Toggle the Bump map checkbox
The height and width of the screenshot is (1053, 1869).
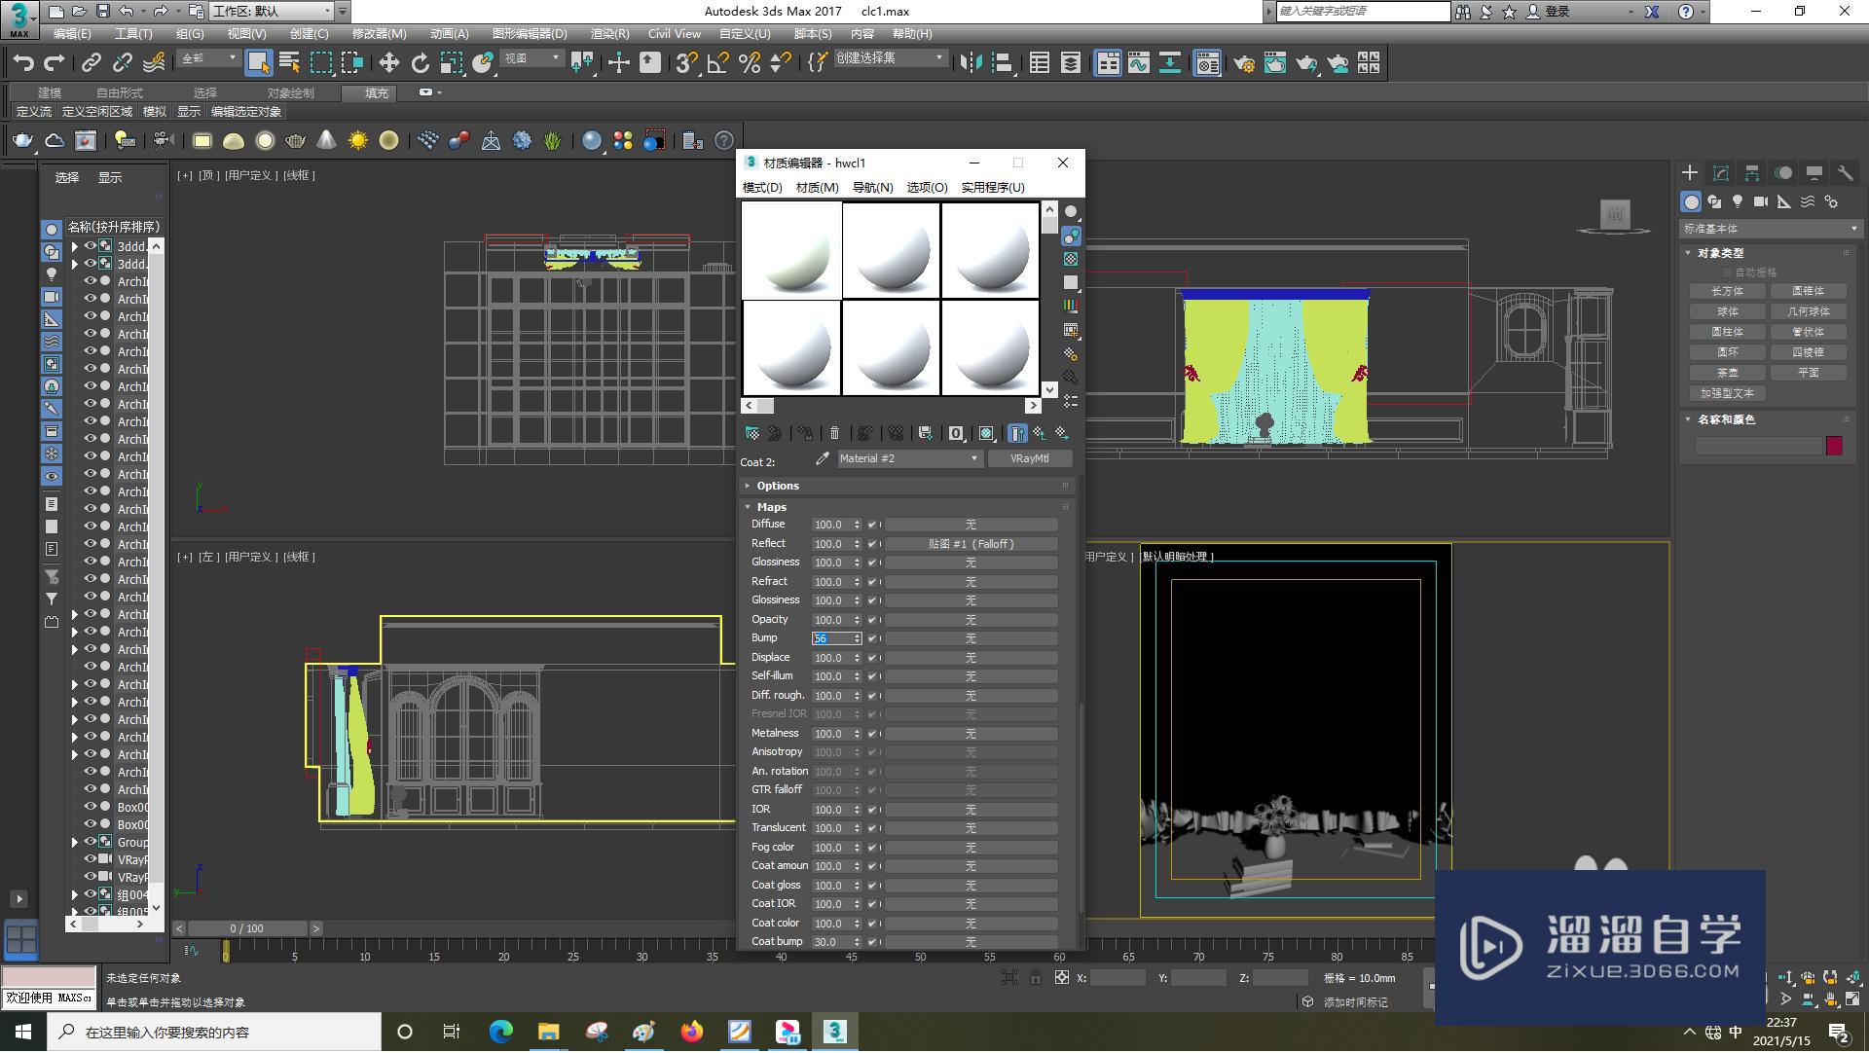click(872, 639)
